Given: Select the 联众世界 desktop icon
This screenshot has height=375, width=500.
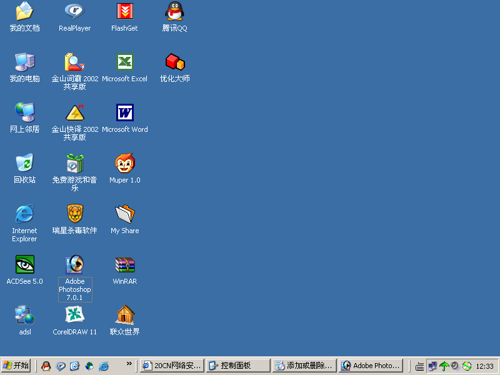Looking at the screenshot, I should tap(124, 315).
